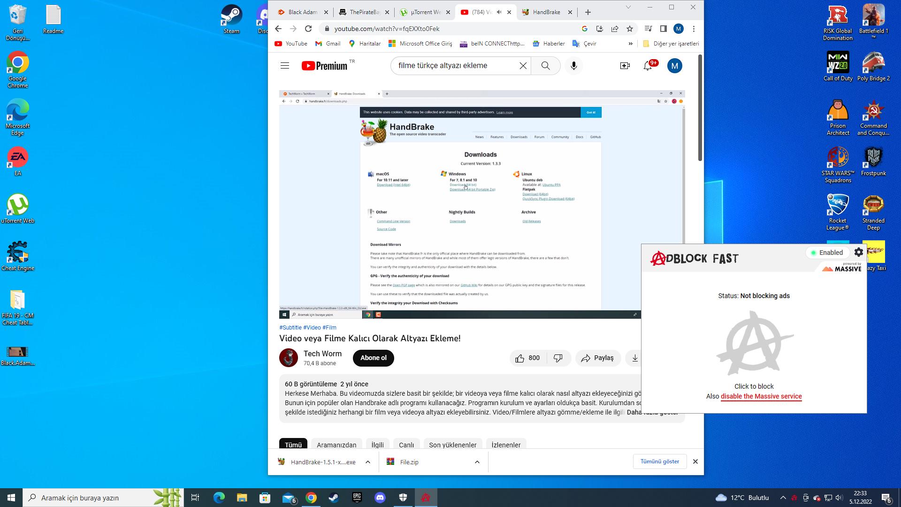The height and width of the screenshot is (507, 901).
Task: Open Discord from the taskbar
Action: 380,498
